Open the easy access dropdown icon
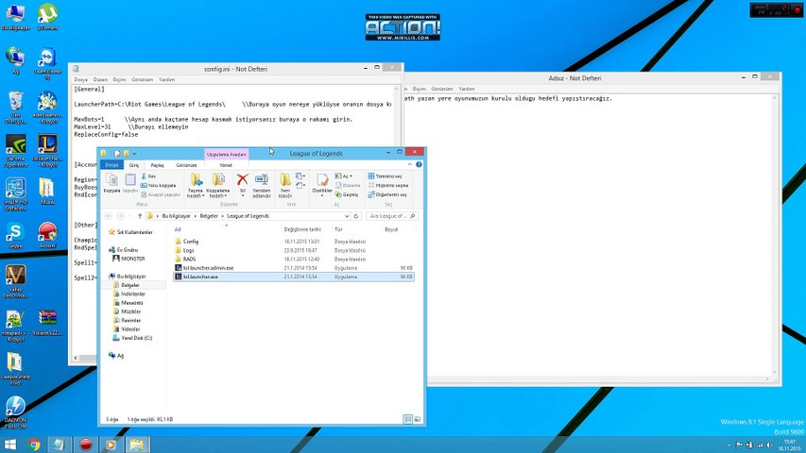Image resolution: width=806 pixels, height=453 pixels. (300, 185)
